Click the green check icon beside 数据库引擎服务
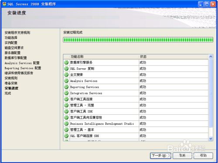This screenshot has height=163, width=218. coord(66,63)
